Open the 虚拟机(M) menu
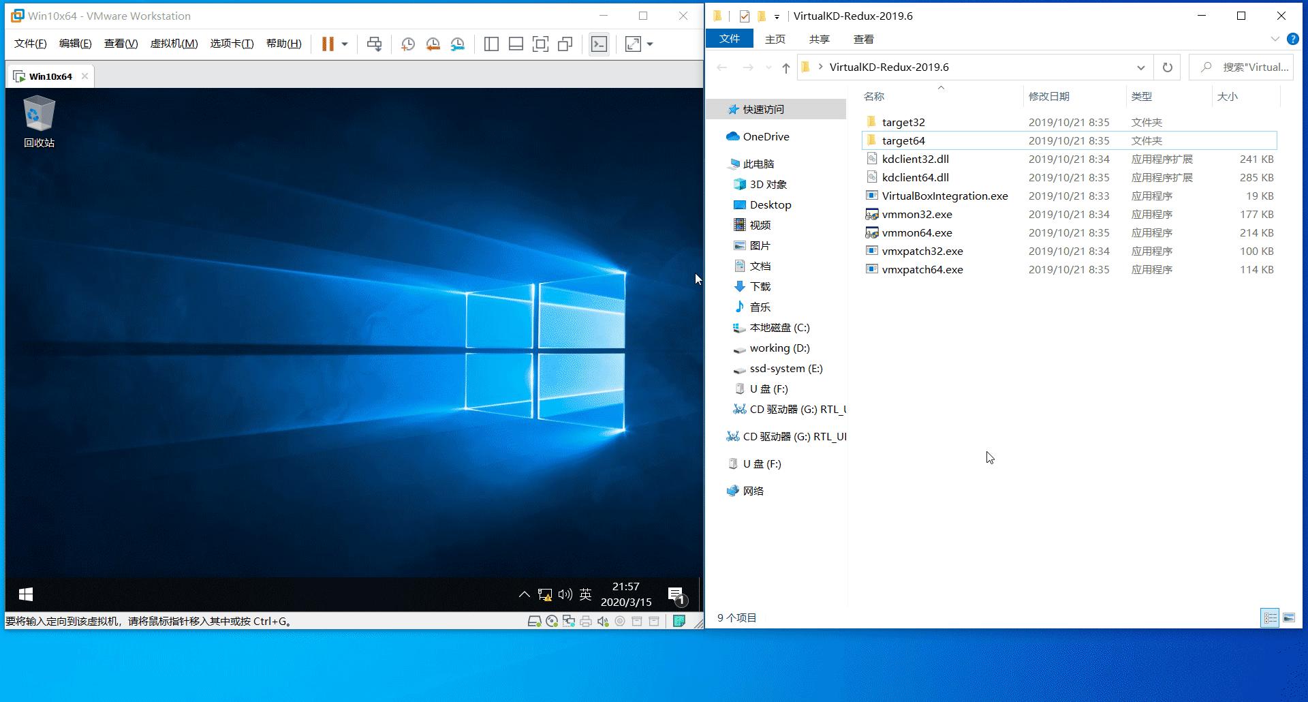The height and width of the screenshot is (702, 1308). pyautogui.click(x=173, y=44)
